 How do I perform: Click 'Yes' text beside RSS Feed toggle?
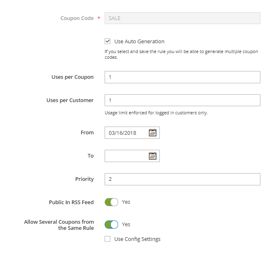126,202
